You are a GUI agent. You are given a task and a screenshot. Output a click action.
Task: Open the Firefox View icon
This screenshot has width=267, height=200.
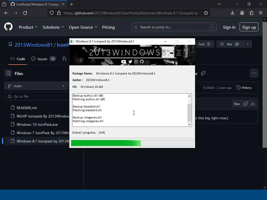[x=4, y=4]
